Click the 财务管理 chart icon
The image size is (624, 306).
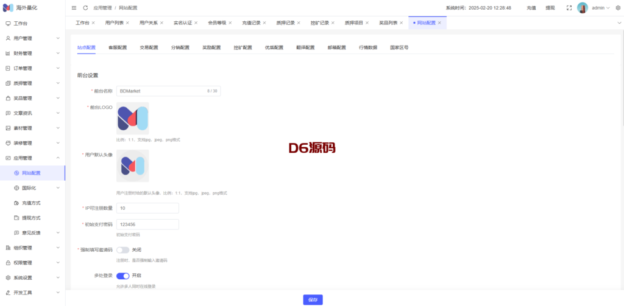[8, 54]
